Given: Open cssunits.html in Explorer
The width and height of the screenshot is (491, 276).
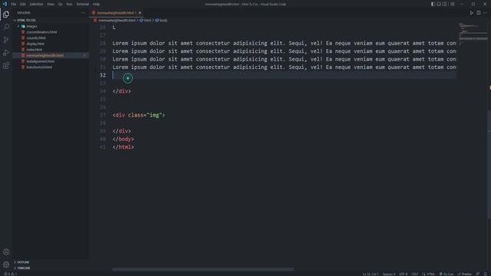Looking at the screenshot, I should point(36,38).
